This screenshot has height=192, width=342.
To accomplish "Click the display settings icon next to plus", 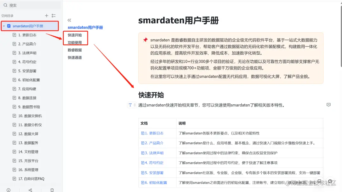I will [x=53, y=15].
